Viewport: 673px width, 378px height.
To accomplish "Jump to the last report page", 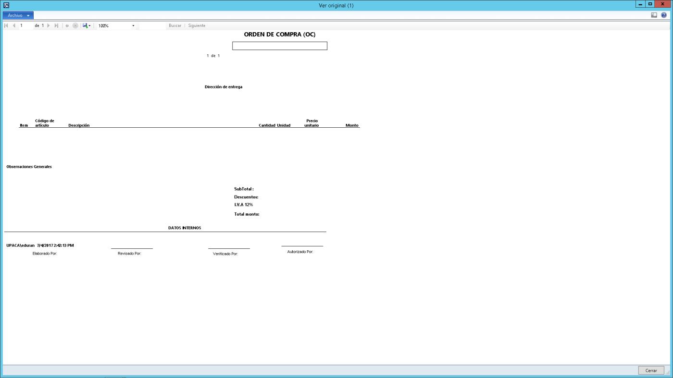I will (56, 25).
